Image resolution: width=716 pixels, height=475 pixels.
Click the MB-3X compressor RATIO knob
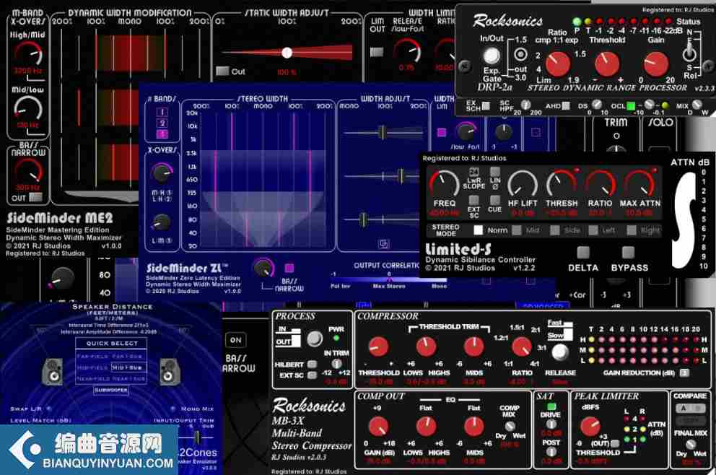(521, 347)
